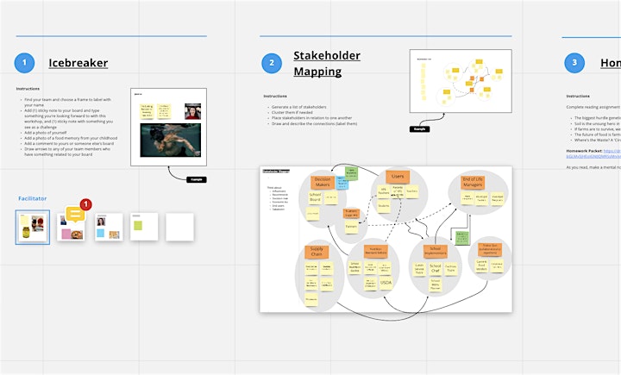The width and height of the screenshot is (621, 375).
Task: Select the School Board sticky note
Action: tap(315, 197)
